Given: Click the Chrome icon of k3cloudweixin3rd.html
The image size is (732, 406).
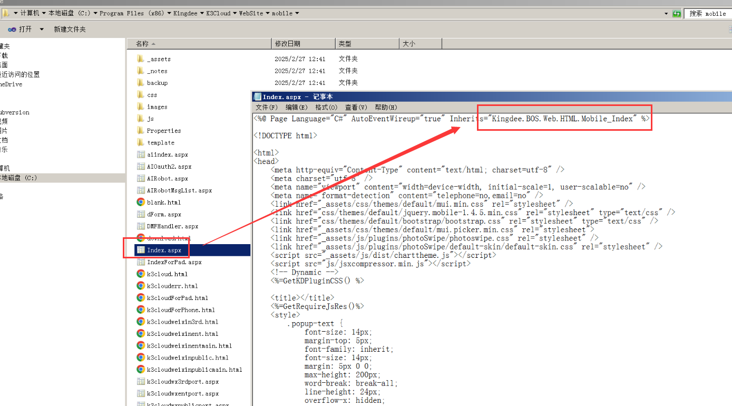Looking at the screenshot, I should point(141,322).
